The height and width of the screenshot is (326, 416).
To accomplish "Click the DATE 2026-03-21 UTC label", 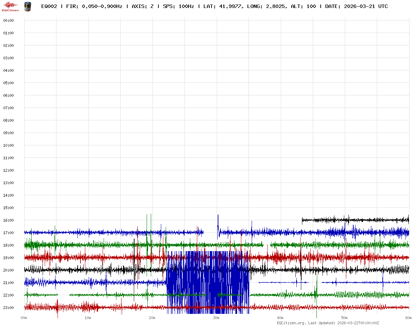I will coord(356,6).
